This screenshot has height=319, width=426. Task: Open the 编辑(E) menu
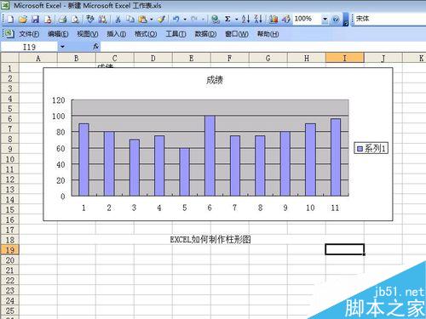(x=58, y=34)
